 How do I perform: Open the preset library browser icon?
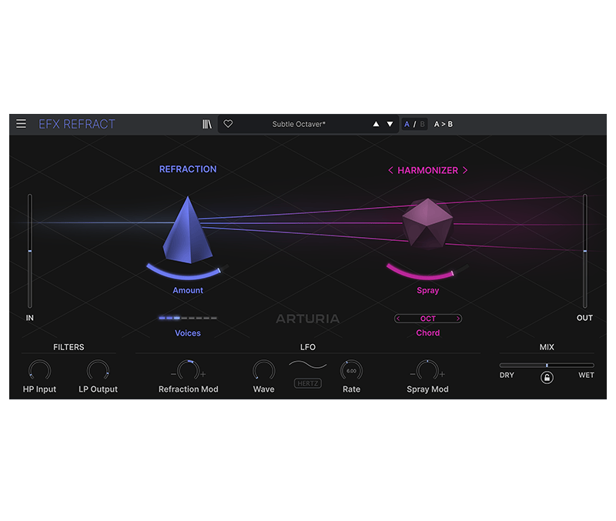(x=207, y=124)
